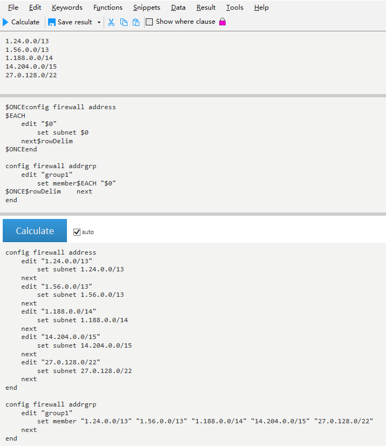
Task: Open the File menu
Action: click(x=13, y=8)
